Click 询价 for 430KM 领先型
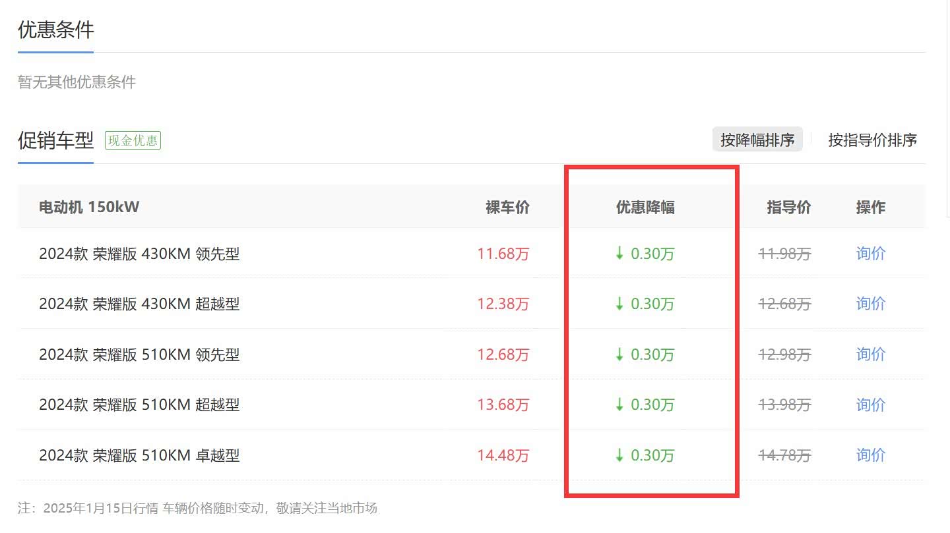 (x=870, y=253)
